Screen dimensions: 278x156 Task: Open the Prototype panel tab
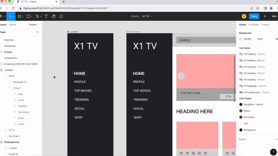point(254,25)
